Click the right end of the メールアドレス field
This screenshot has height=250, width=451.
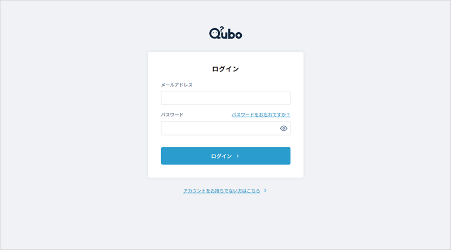(285, 98)
